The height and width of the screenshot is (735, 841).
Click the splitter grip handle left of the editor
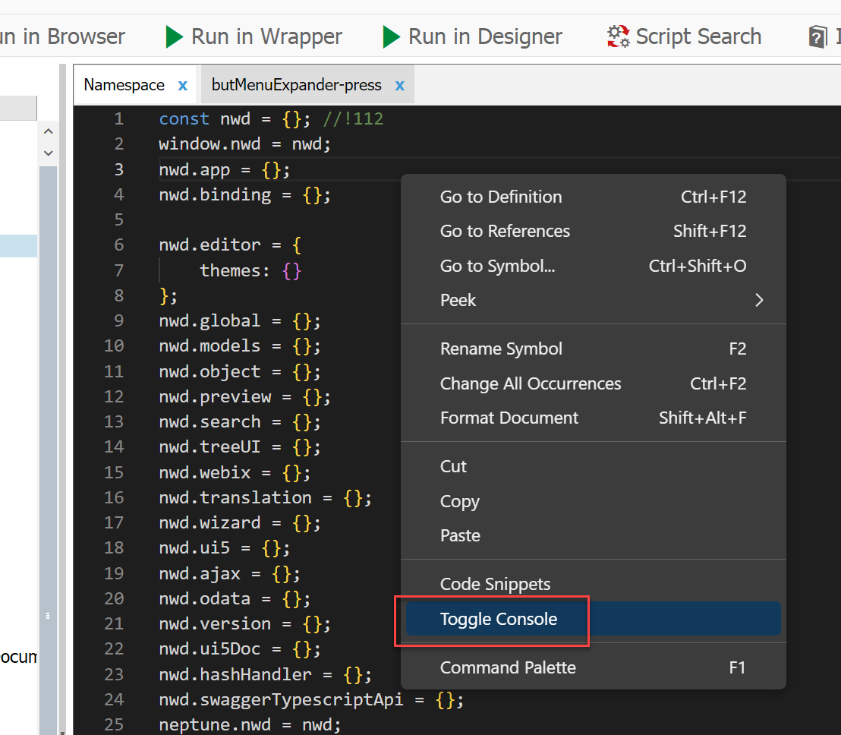[x=48, y=615]
